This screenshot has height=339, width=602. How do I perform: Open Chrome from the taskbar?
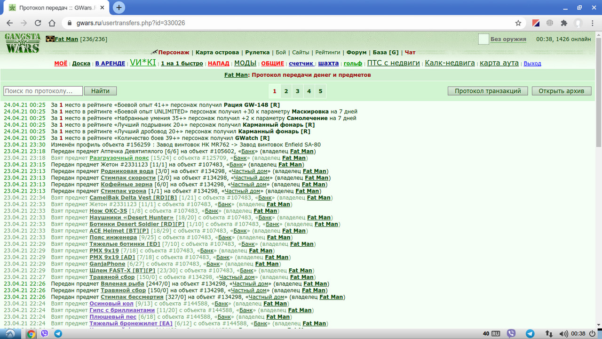coord(31,333)
